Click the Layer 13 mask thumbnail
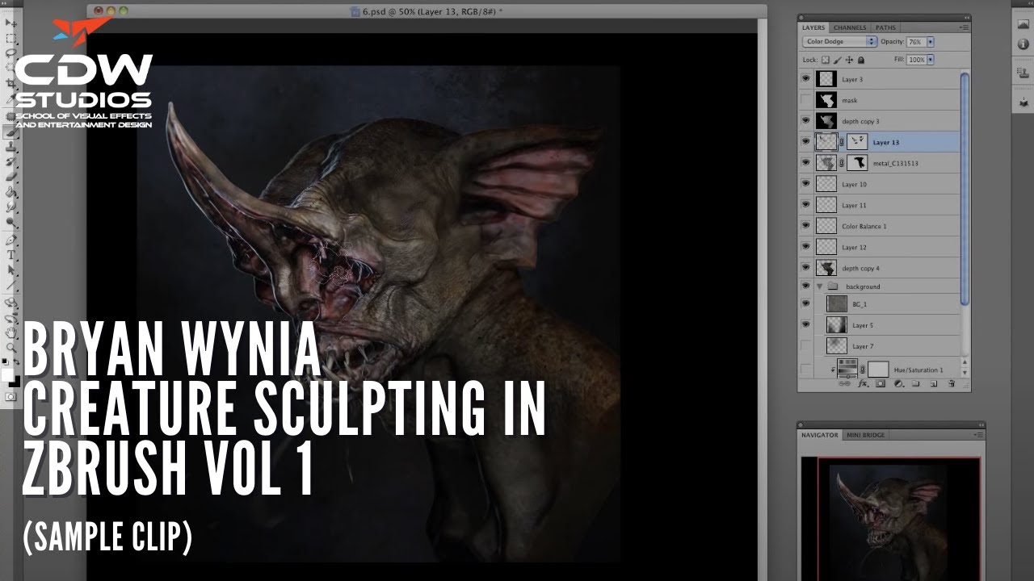 coord(856,142)
